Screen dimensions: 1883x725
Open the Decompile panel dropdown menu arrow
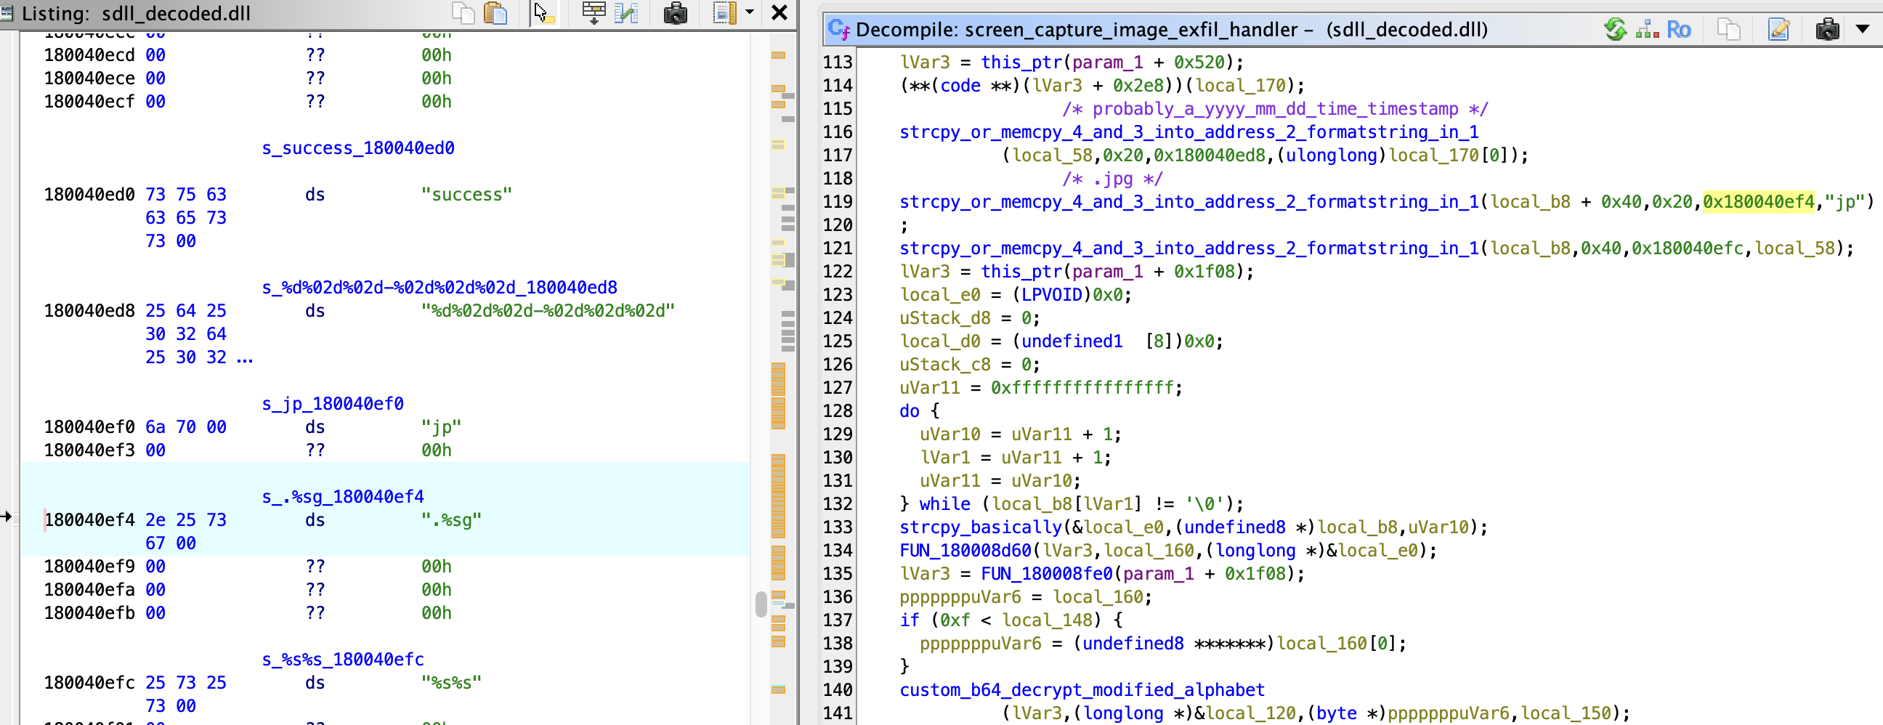(x=1863, y=29)
